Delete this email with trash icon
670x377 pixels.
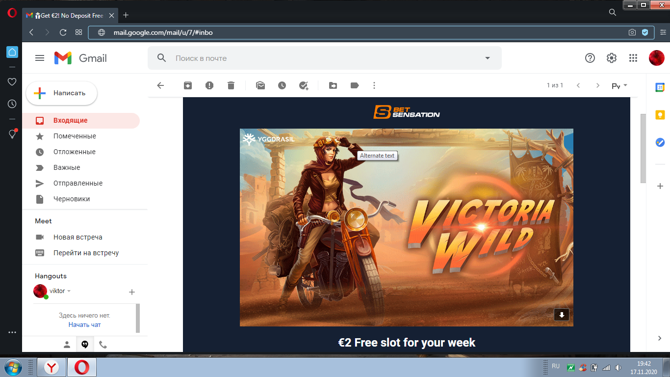tap(231, 85)
